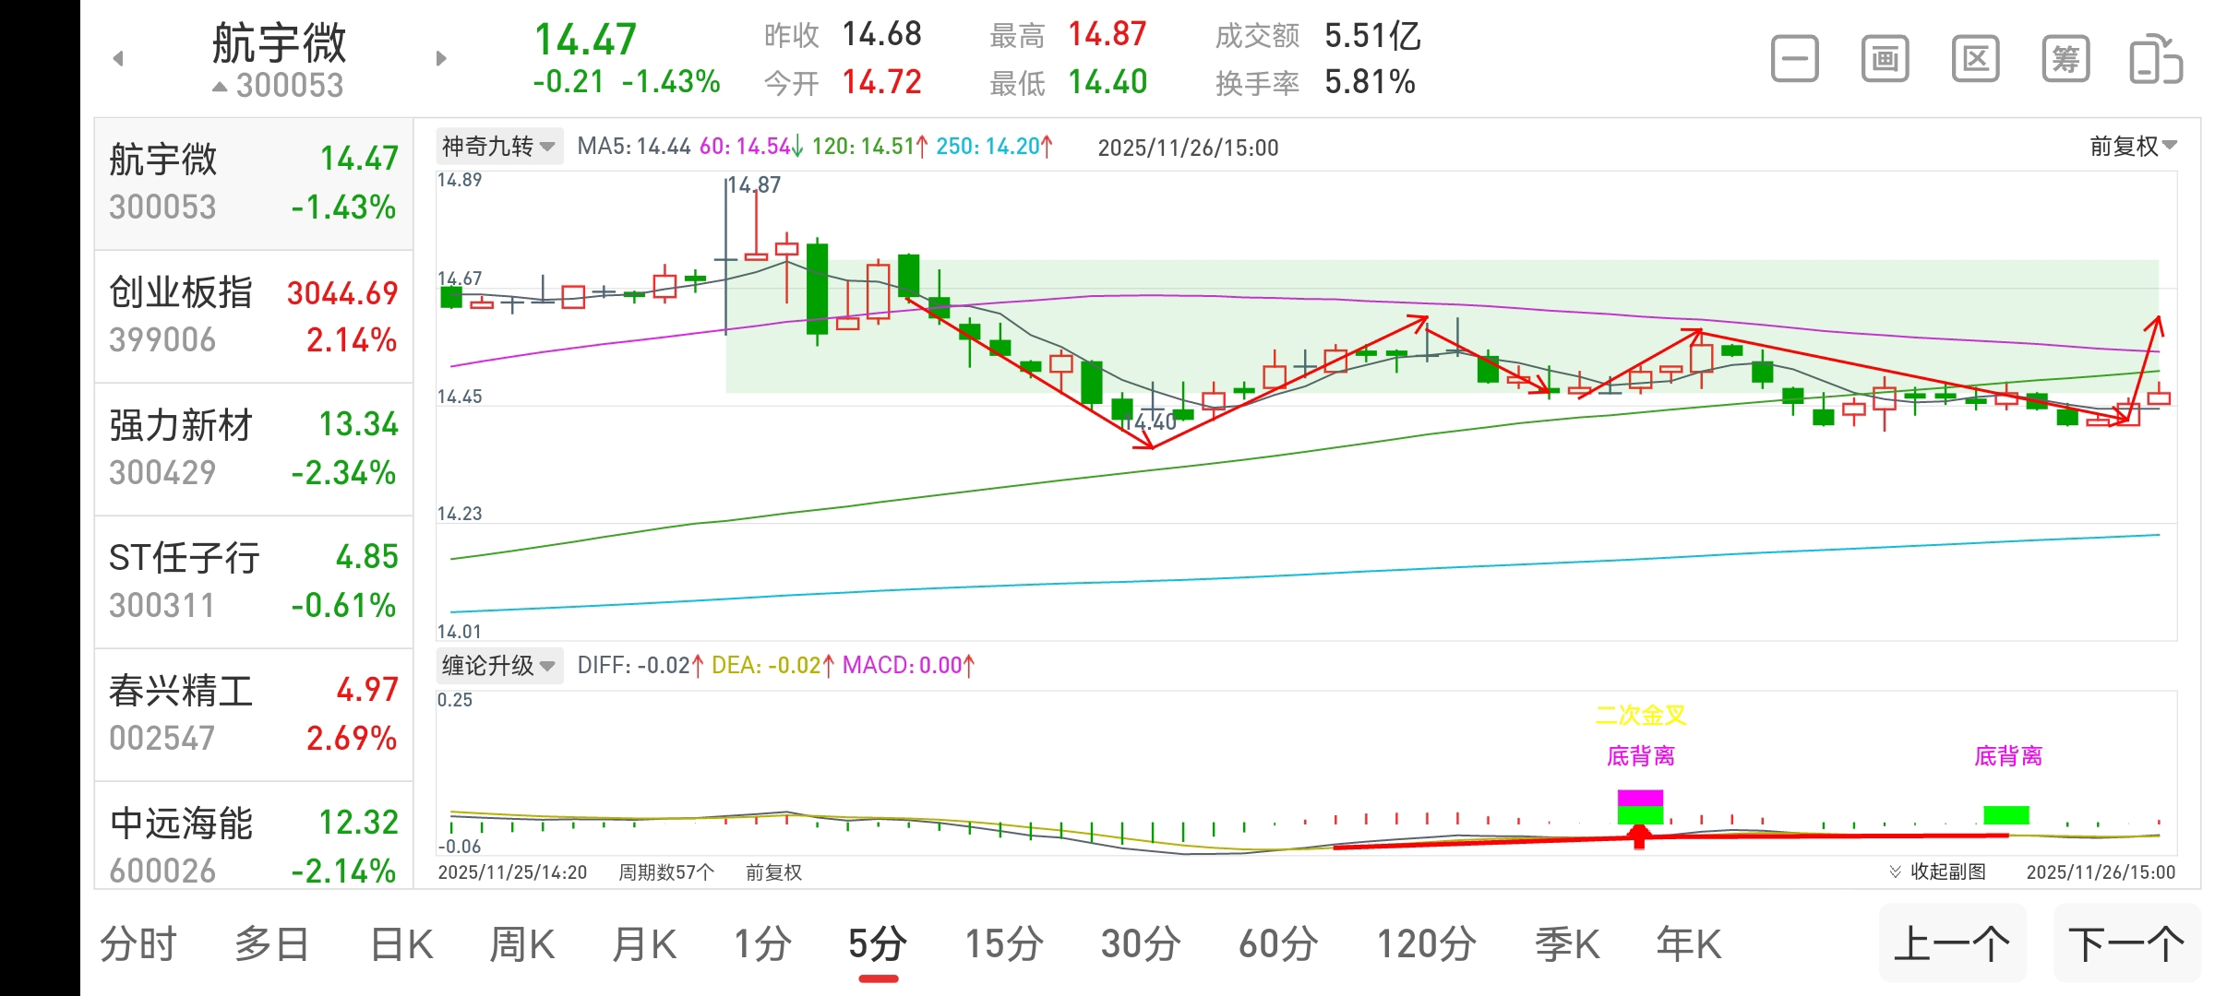This screenshot has height=996, width=2215.
Task: Switch to the 分时 tab
Action: (x=138, y=943)
